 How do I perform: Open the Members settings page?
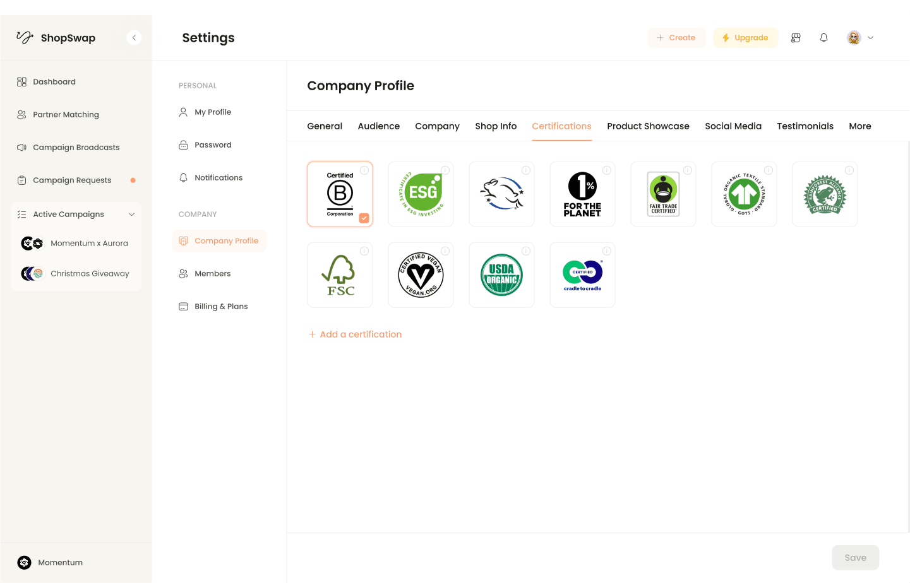click(212, 273)
